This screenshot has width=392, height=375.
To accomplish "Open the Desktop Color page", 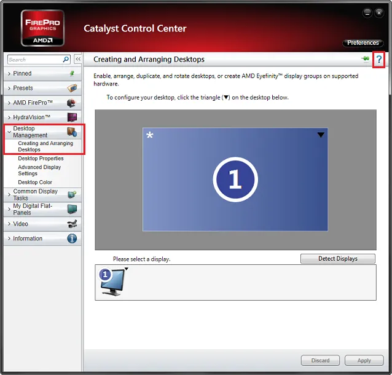I will (35, 183).
